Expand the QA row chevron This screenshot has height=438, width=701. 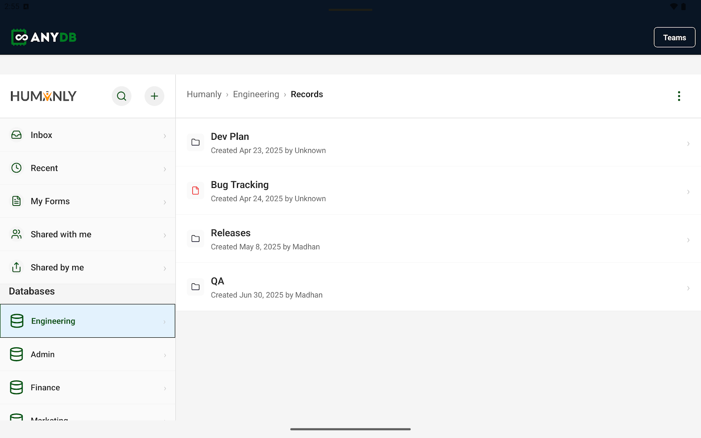688,288
